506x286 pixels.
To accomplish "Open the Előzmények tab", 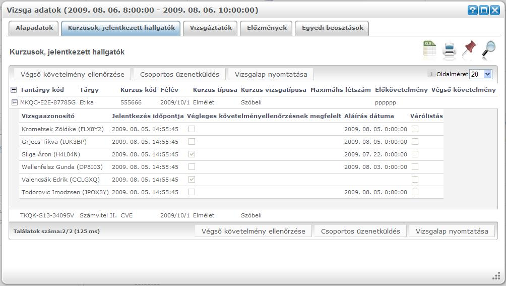I will pos(267,28).
